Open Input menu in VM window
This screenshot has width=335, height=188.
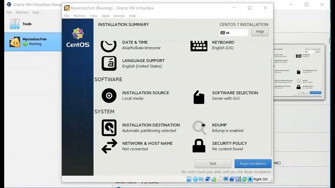[106, 16]
